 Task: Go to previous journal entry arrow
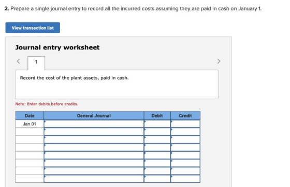coord(18,61)
